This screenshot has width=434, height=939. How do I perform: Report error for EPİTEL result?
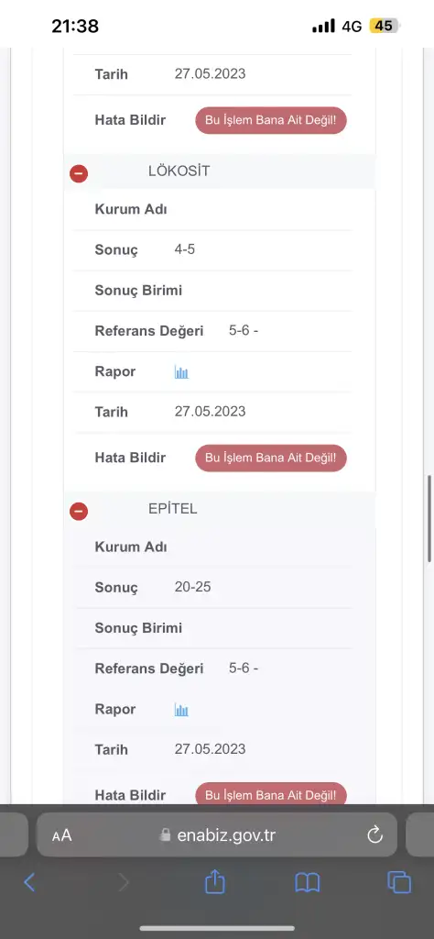pos(271,795)
